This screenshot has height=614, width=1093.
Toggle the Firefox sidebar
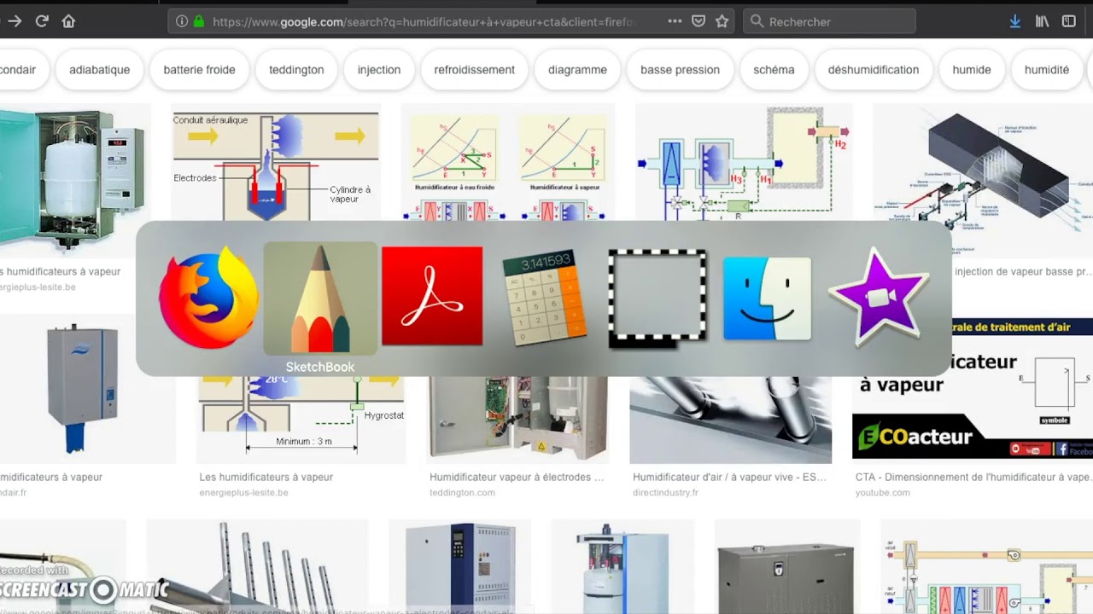point(1069,21)
